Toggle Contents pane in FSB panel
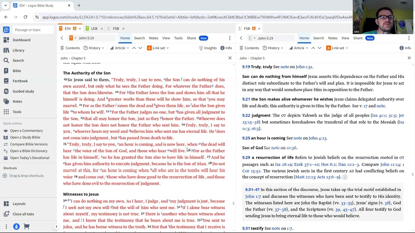 (x=249, y=48)
